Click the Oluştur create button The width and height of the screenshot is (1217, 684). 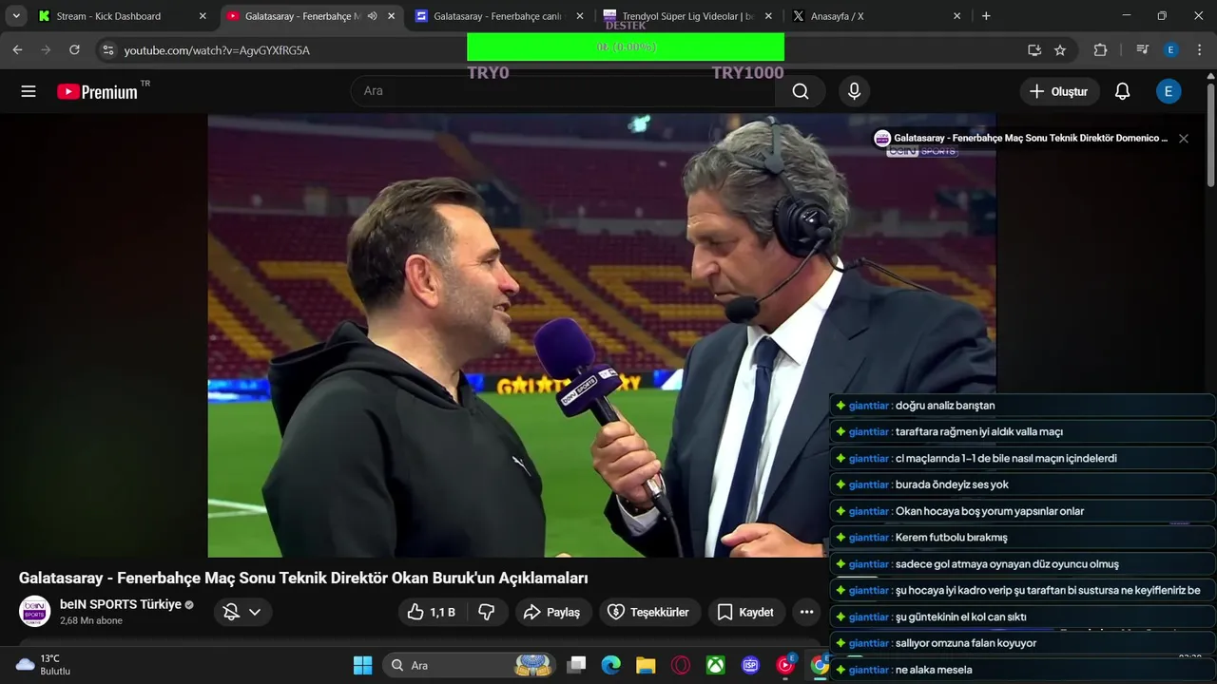click(1059, 91)
